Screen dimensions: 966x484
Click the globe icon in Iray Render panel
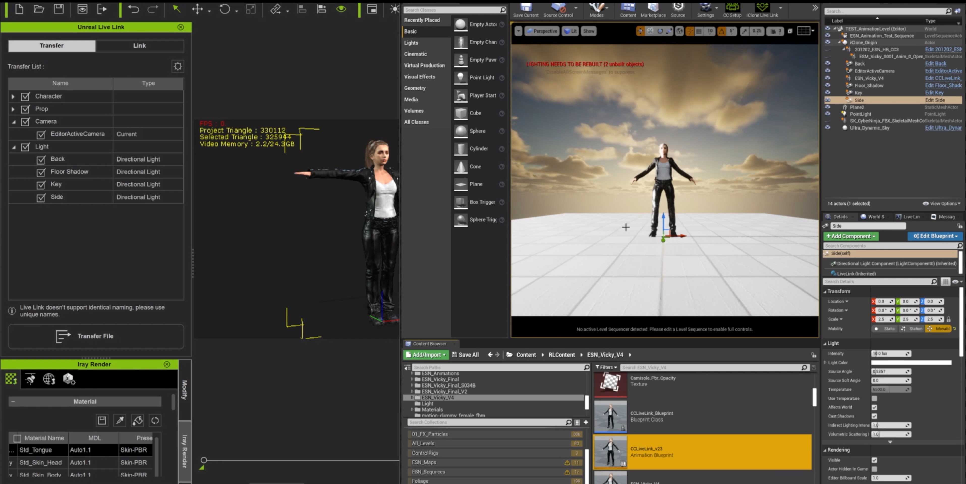pyautogui.click(x=49, y=379)
